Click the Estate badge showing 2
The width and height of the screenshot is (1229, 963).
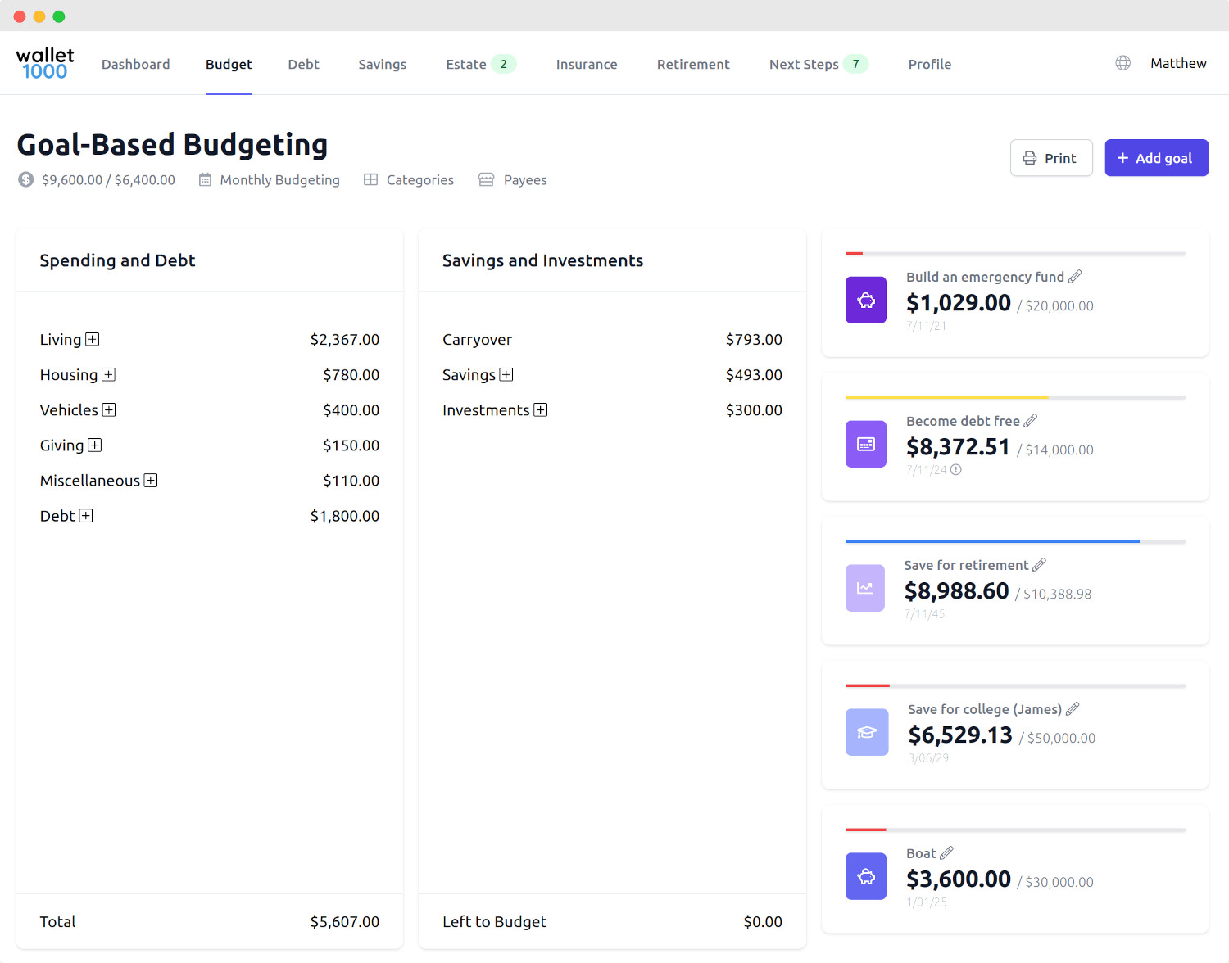504,64
